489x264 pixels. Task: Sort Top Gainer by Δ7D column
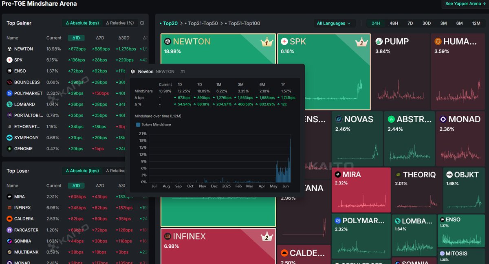click(x=100, y=38)
